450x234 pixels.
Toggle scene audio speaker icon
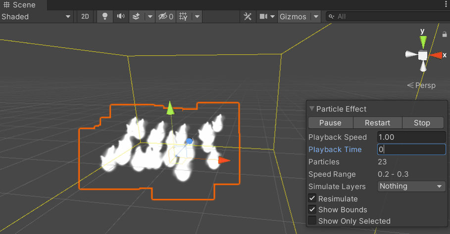click(121, 17)
